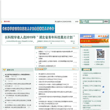This screenshot has height=110, width=110.
Task: Open sub-headline about 院士来长科院进行学术交流
Action: (x=51, y=42)
